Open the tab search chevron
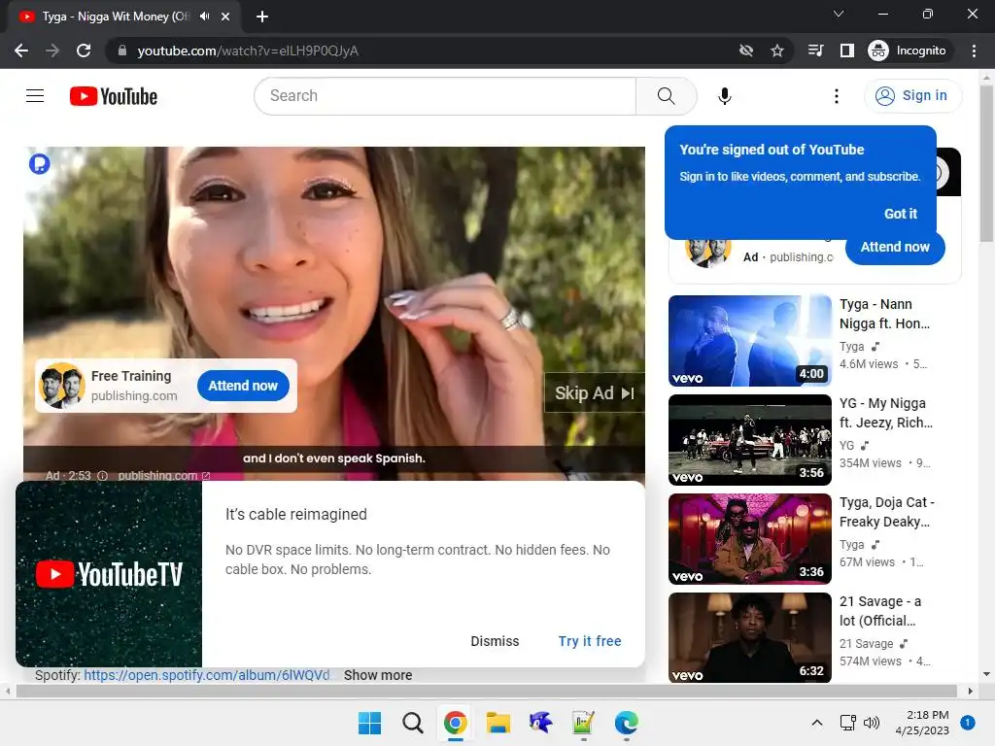Image resolution: width=995 pixels, height=746 pixels. (x=839, y=14)
